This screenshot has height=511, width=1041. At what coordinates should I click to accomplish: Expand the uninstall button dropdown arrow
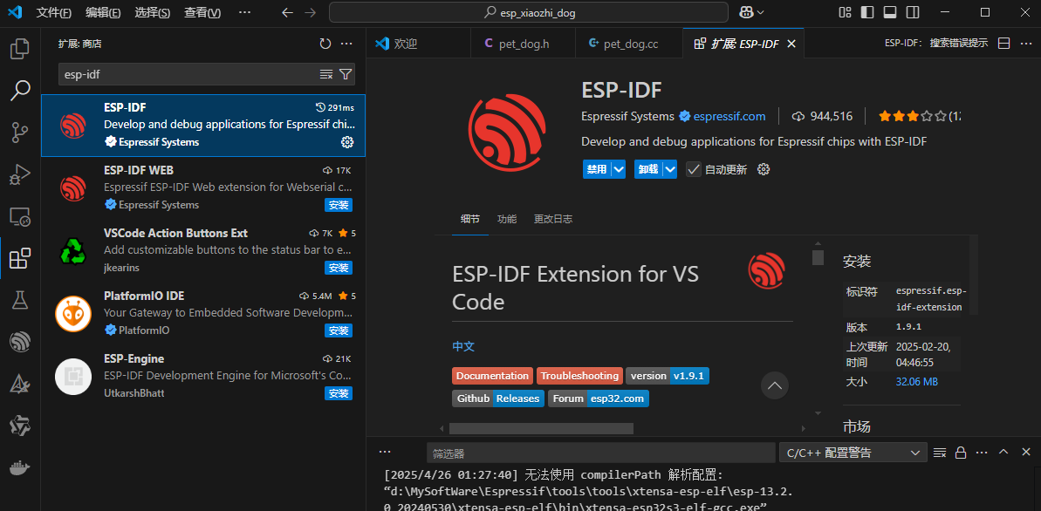[x=670, y=169]
